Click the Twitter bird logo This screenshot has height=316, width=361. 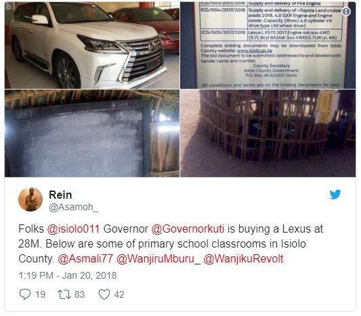pyautogui.click(x=335, y=195)
